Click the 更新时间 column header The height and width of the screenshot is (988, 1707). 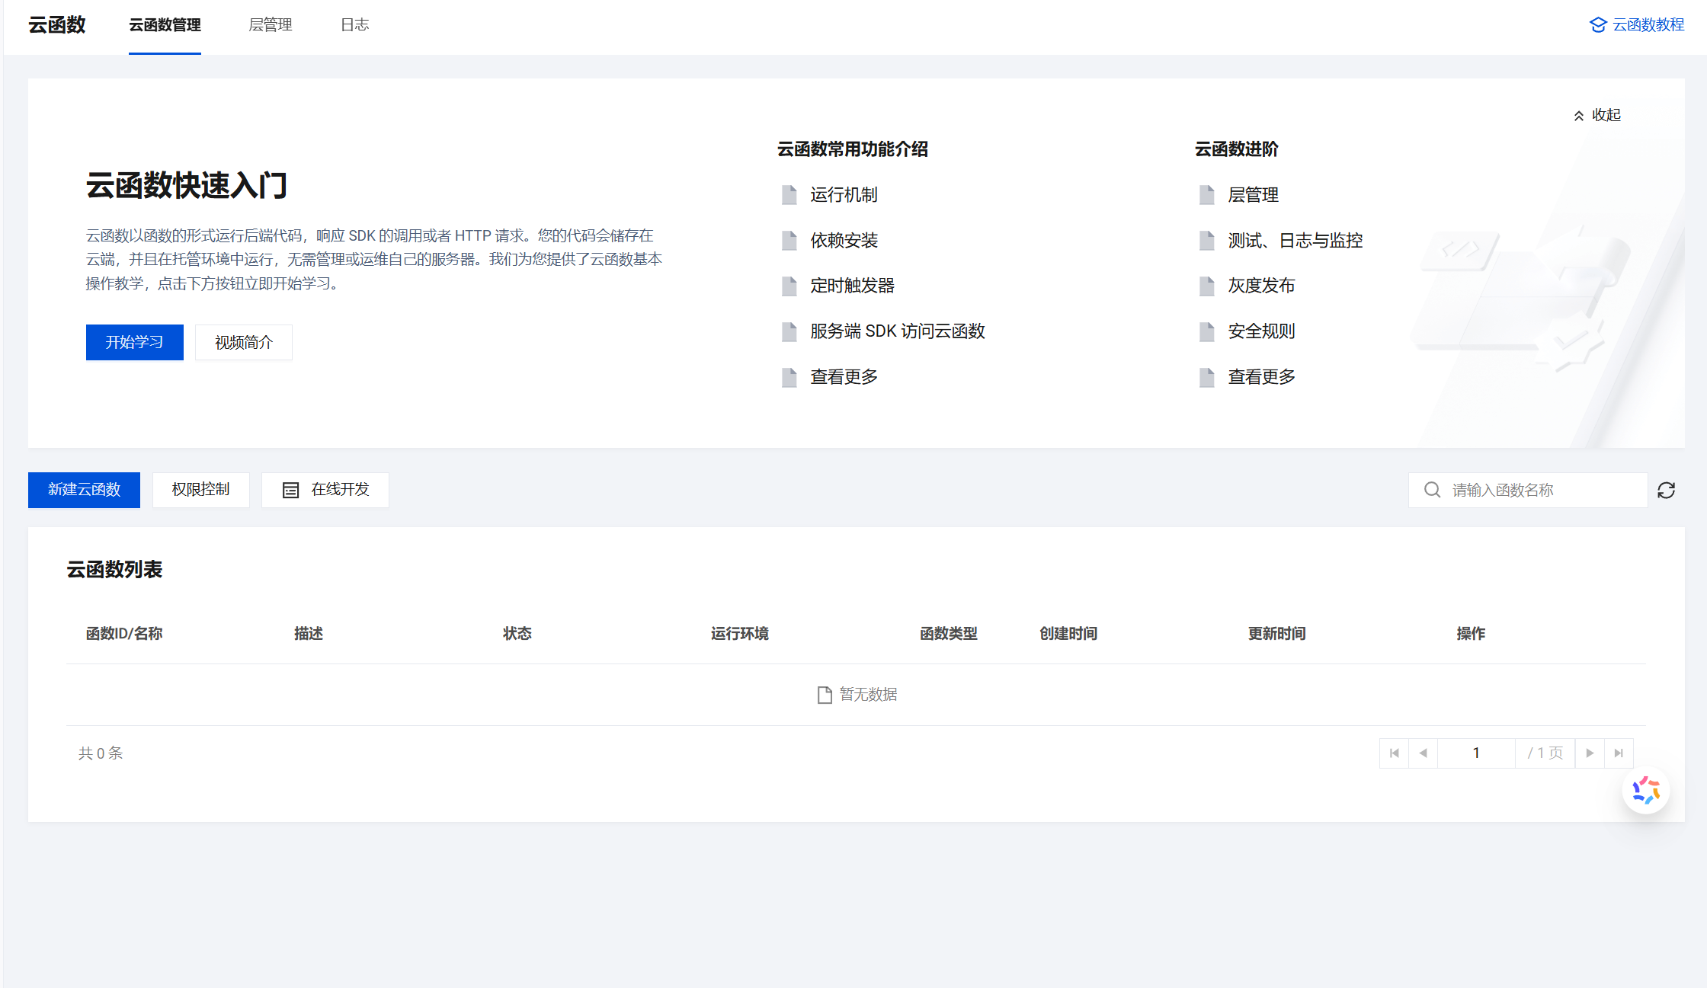pos(1277,634)
